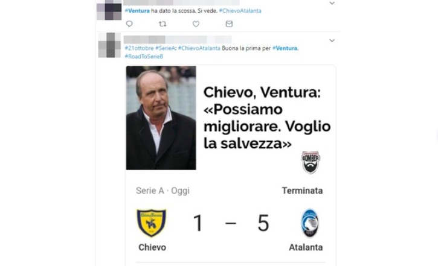438x266 pixels.
Task: Click #ChievoAtalanta hashtag in second tweet
Action: point(199,48)
